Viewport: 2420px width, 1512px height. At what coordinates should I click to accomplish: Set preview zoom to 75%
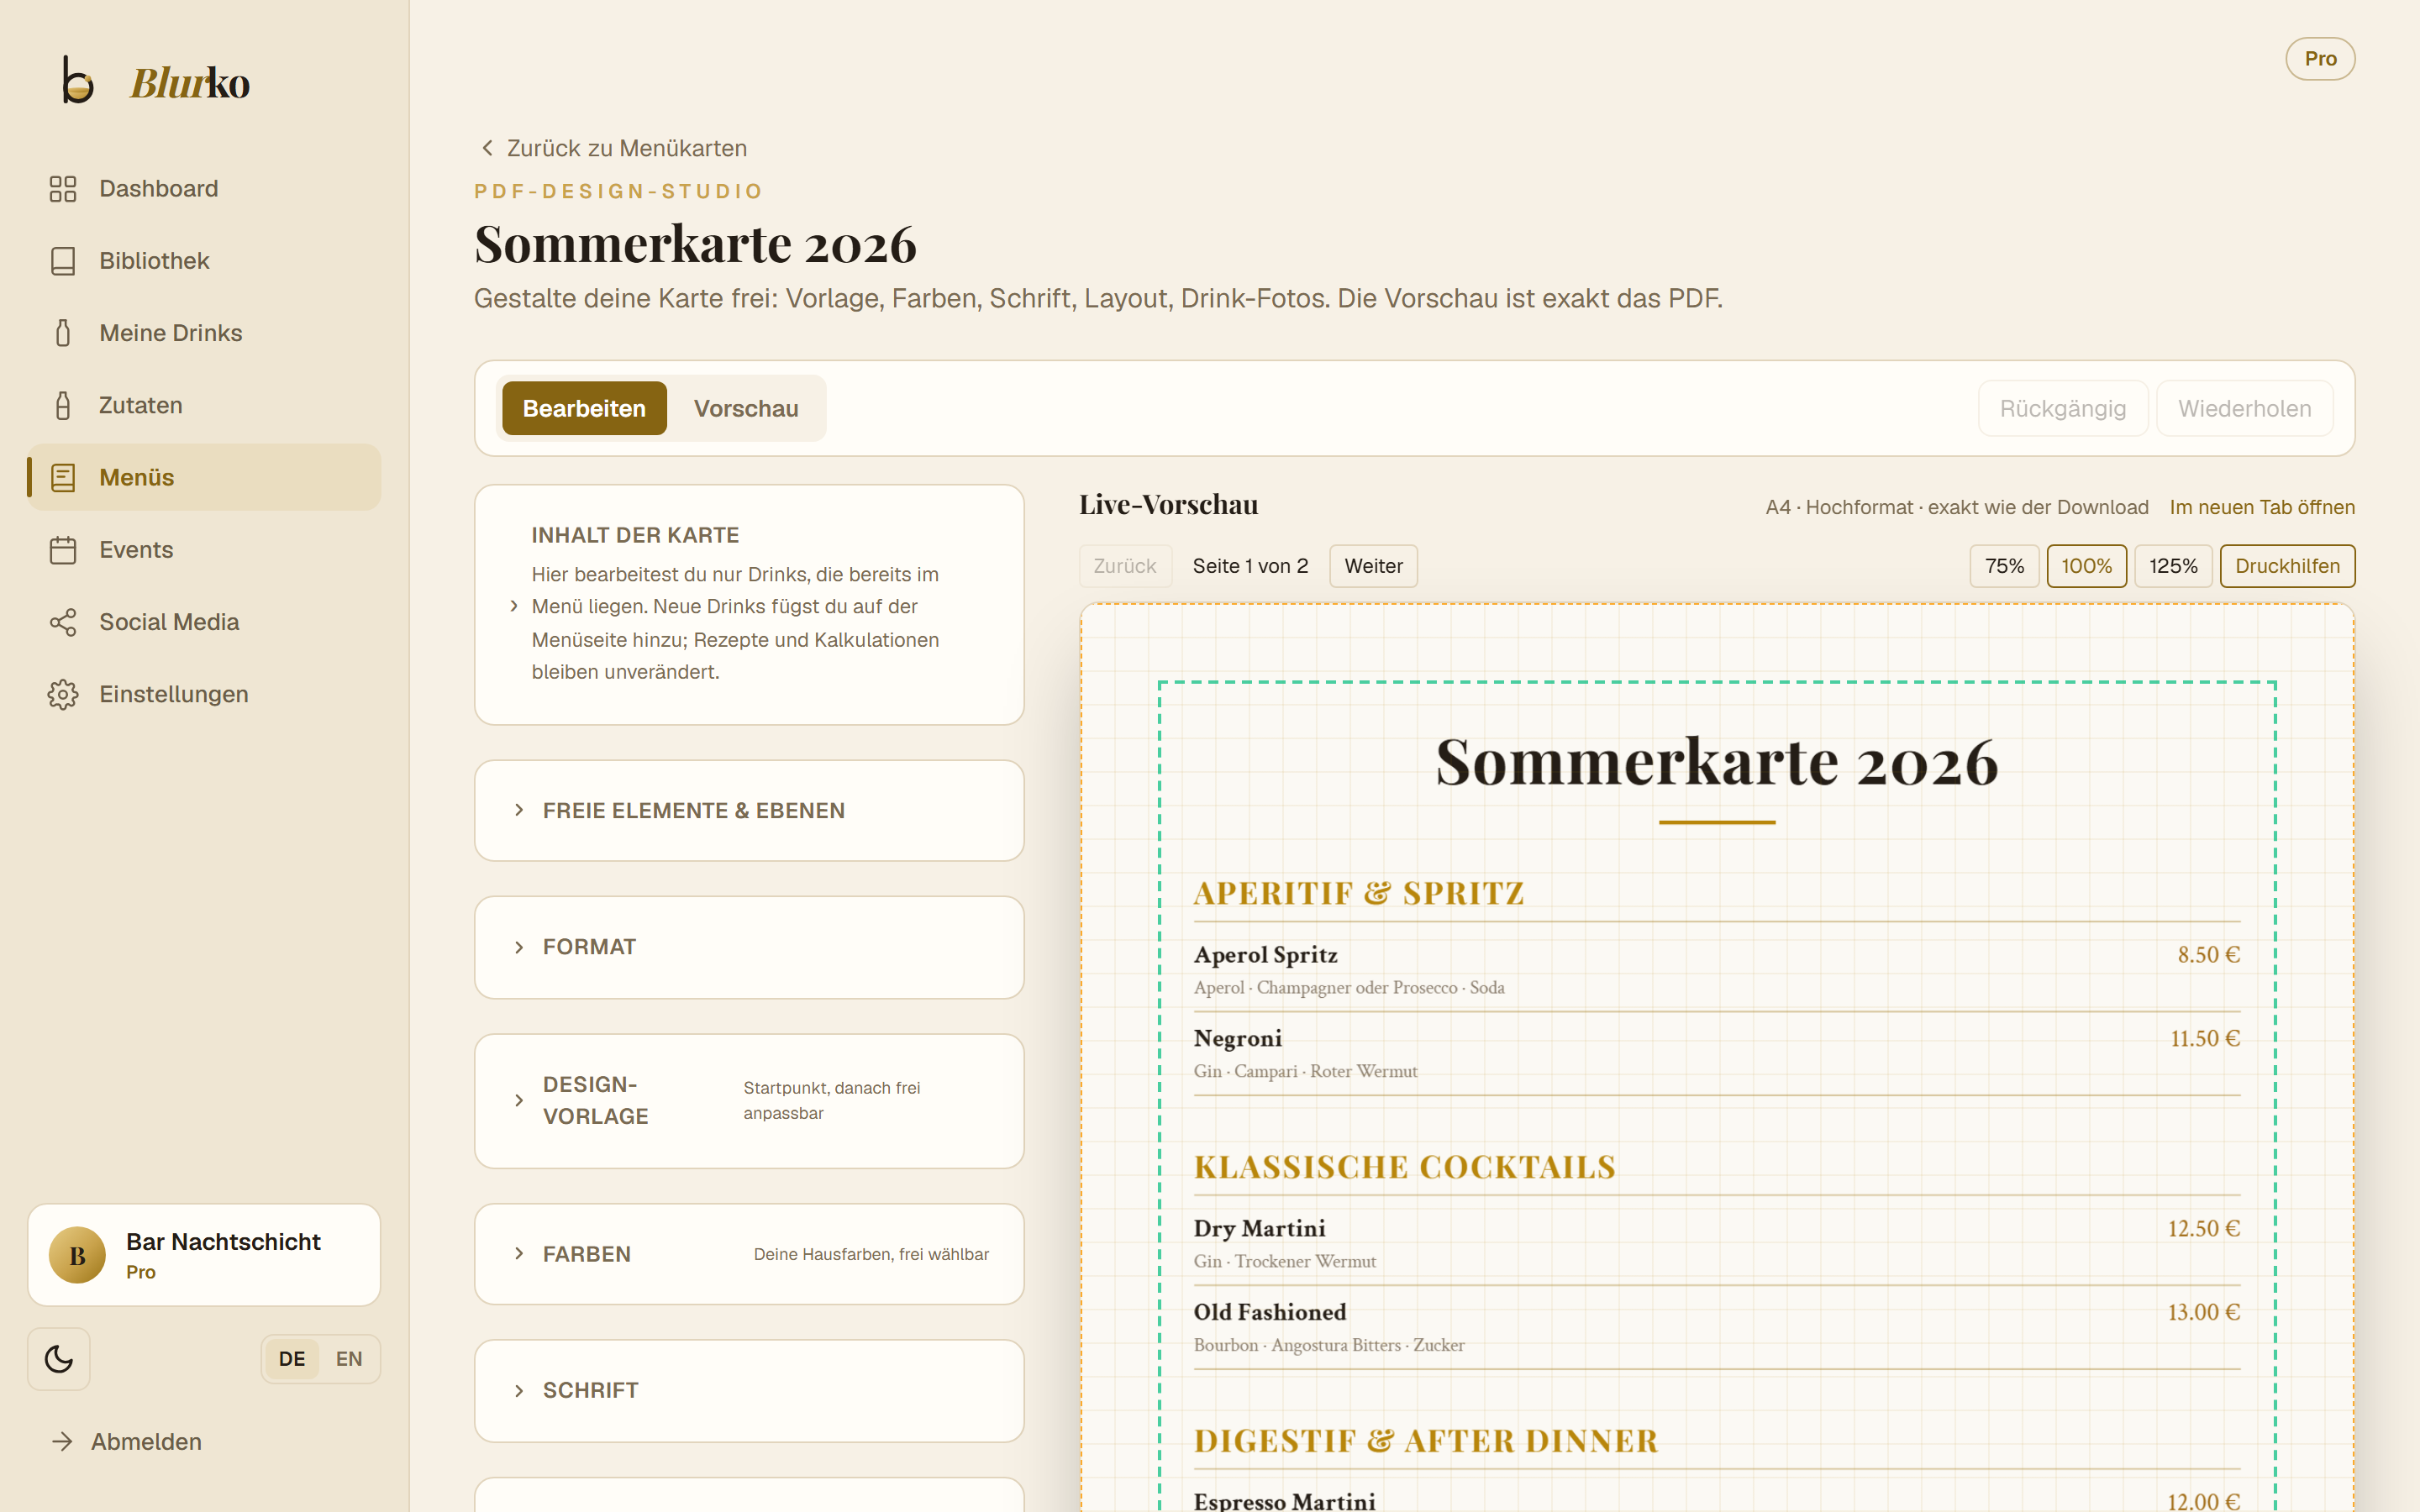(x=2004, y=566)
